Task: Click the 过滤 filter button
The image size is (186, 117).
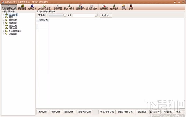Action: [106, 16]
